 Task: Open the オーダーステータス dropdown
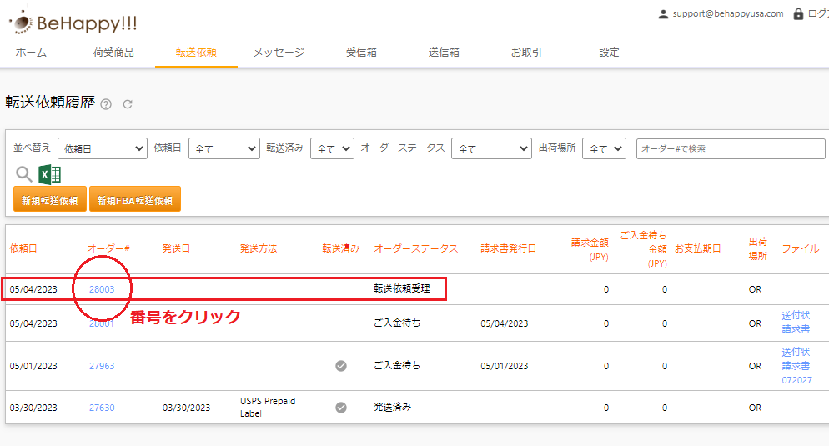(x=492, y=148)
